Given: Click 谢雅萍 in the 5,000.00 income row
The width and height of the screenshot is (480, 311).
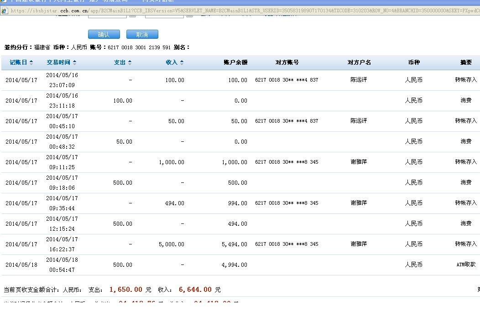Looking at the screenshot, I should point(359,244).
